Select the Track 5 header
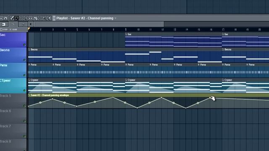 (x=13, y=101)
